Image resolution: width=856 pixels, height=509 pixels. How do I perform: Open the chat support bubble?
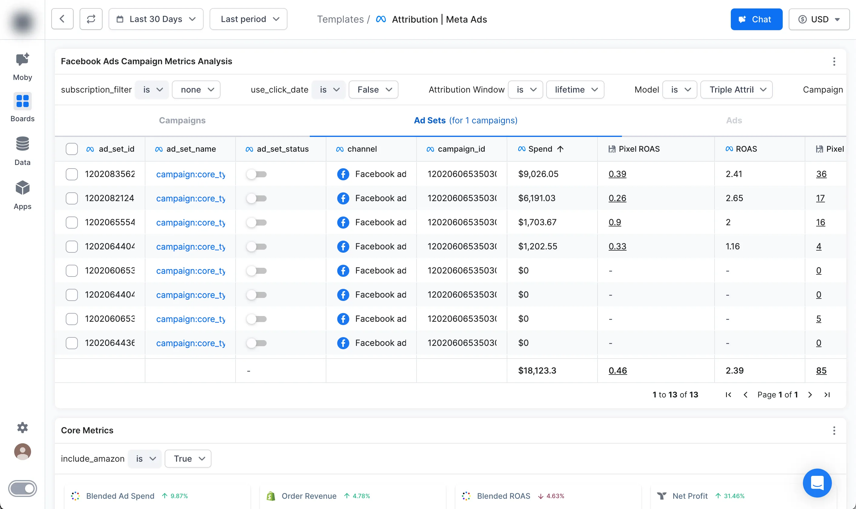click(x=817, y=483)
